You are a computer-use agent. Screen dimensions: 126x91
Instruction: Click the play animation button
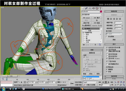point(106,82)
